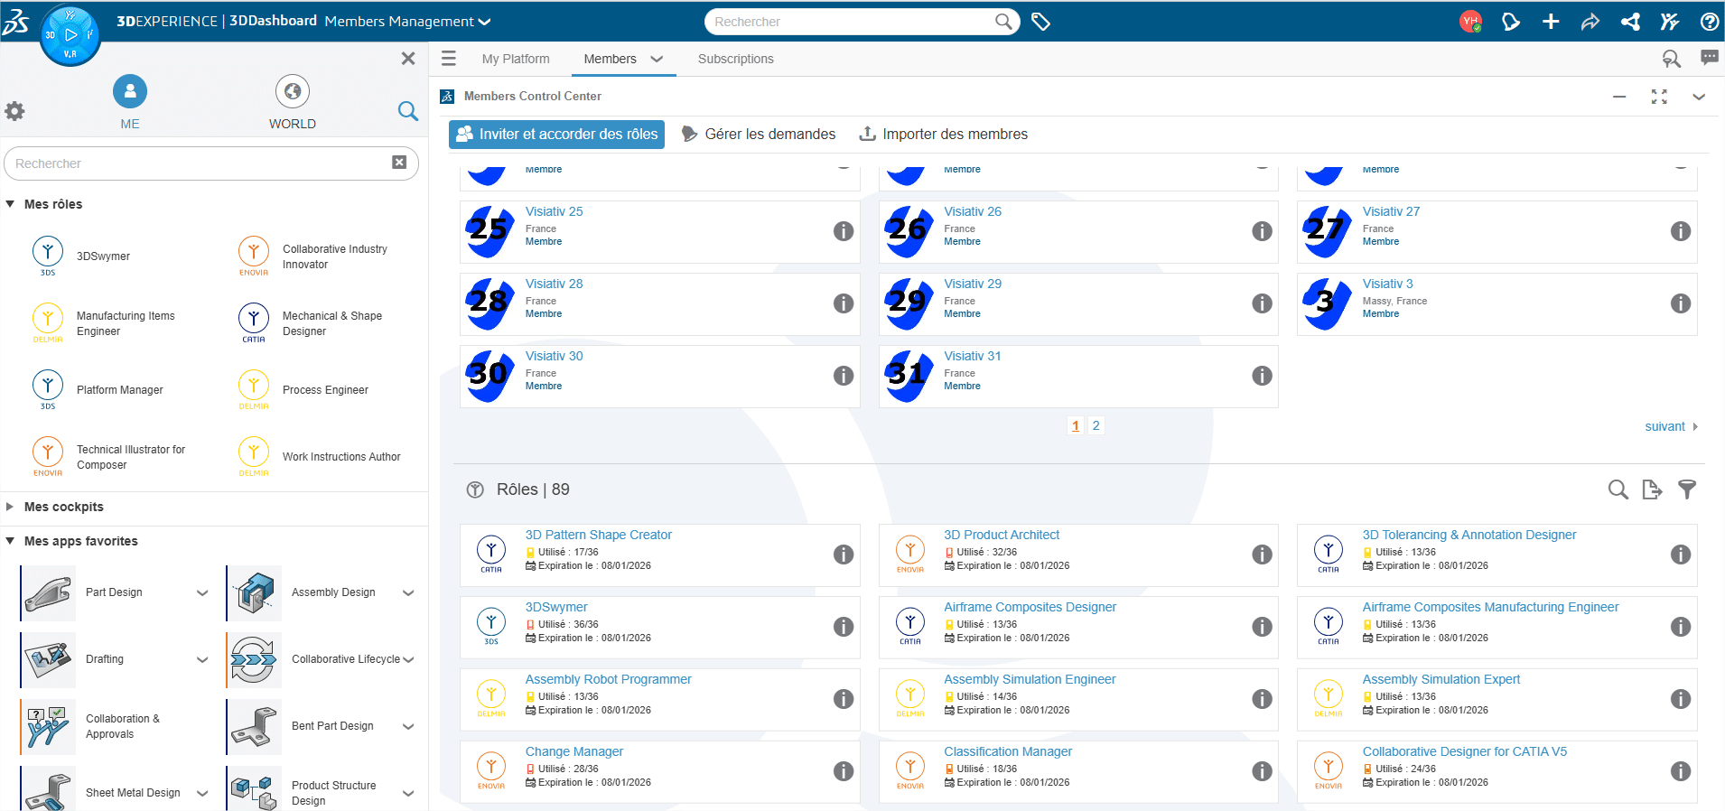Open the Collaborative Lifecycle app
The height and width of the screenshot is (811, 1725).
255,660
